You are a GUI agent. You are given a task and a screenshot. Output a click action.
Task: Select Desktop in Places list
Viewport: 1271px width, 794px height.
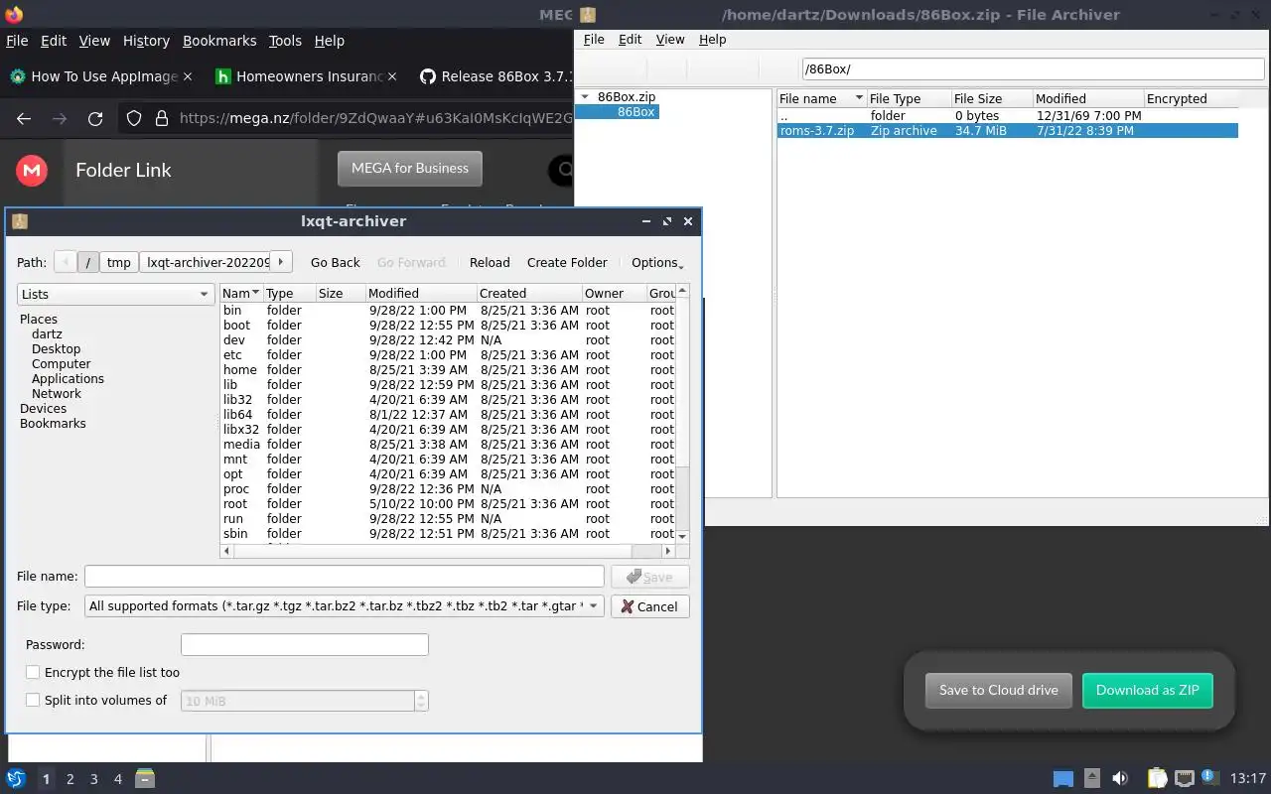(x=56, y=348)
